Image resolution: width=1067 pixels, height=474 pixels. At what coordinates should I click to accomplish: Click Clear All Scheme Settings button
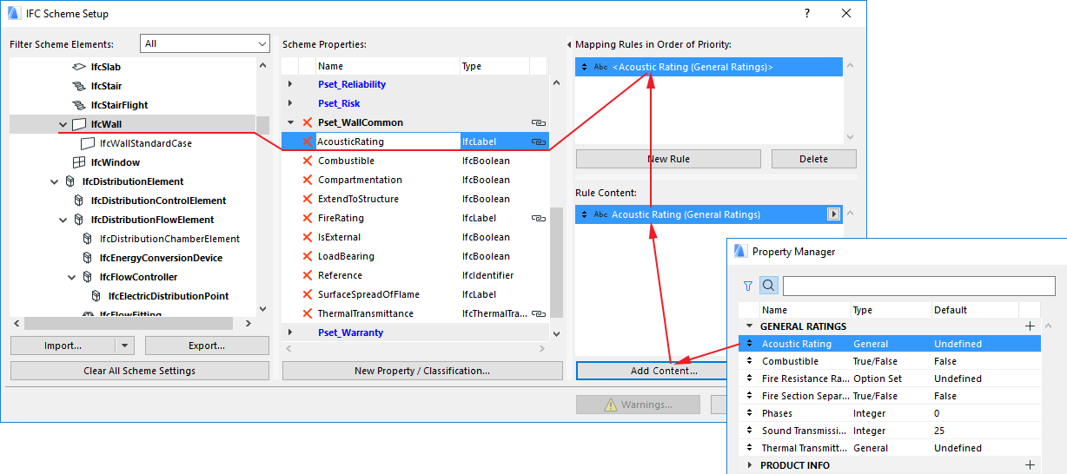[140, 371]
